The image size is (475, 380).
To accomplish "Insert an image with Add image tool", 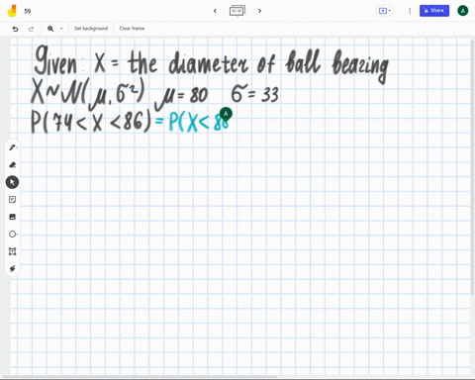I will pyautogui.click(x=13, y=217).
